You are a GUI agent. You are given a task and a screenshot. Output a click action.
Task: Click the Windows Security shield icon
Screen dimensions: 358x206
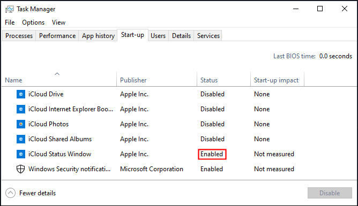pos(21,169)
